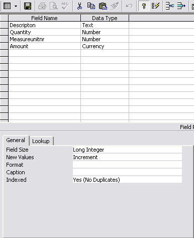Image resolution: width=194 pixels, height=238 pixels.
Task: Click the Undo arrow icon
Action: click(129, 6)
